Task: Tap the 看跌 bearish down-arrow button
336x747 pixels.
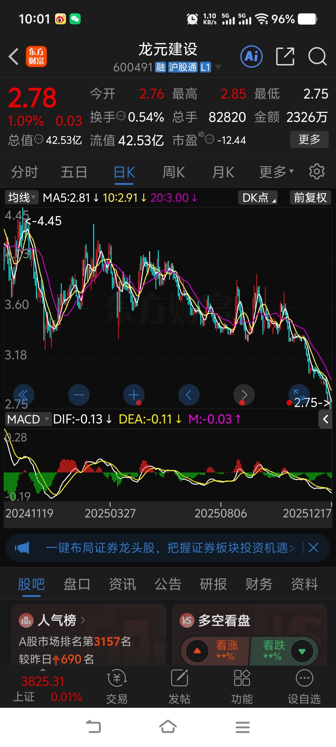Action: (302, 651)
